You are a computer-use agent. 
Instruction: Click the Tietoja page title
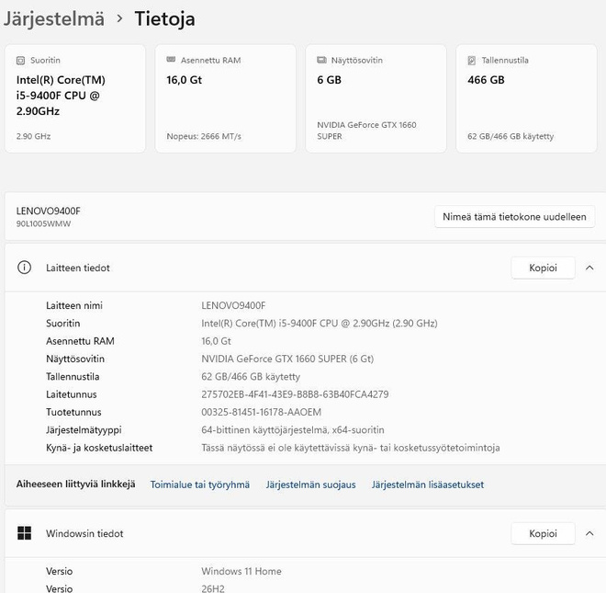coord(164,19)
